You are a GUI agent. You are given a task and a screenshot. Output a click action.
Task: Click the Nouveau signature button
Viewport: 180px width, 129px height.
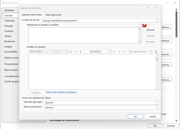151,30
